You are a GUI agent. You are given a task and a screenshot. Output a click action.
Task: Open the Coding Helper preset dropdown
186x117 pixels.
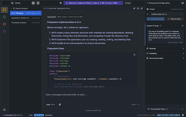pyautogui.click(x=164, y=14)
